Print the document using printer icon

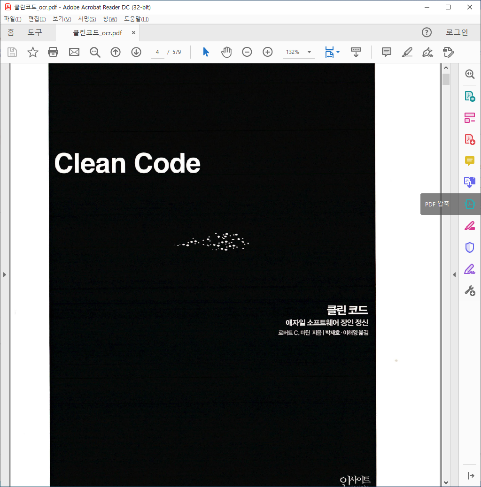click(x=53, y=52)
